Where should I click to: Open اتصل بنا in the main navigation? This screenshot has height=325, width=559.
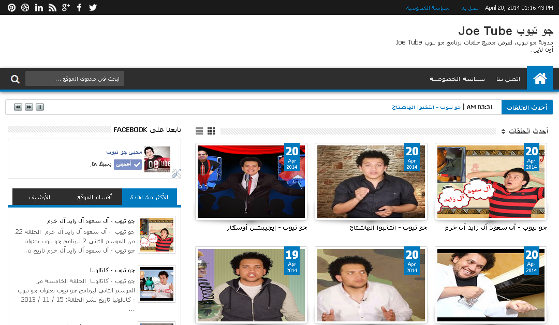(508, 79)
